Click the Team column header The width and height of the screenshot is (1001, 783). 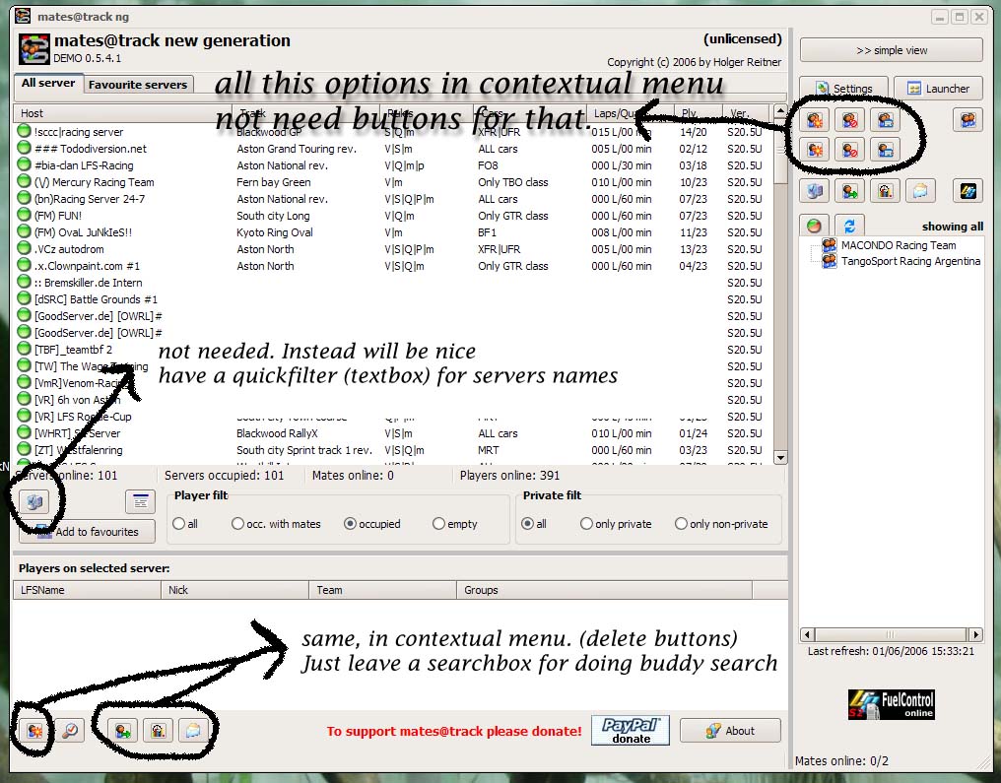point(382,590)
